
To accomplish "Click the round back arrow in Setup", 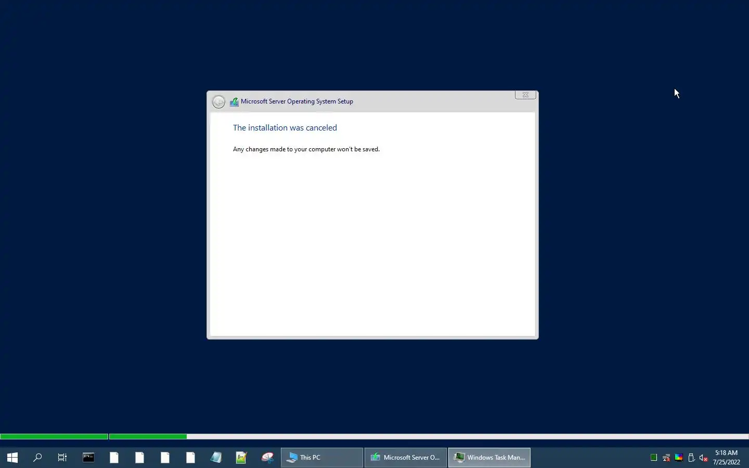I will coord(219,102).
